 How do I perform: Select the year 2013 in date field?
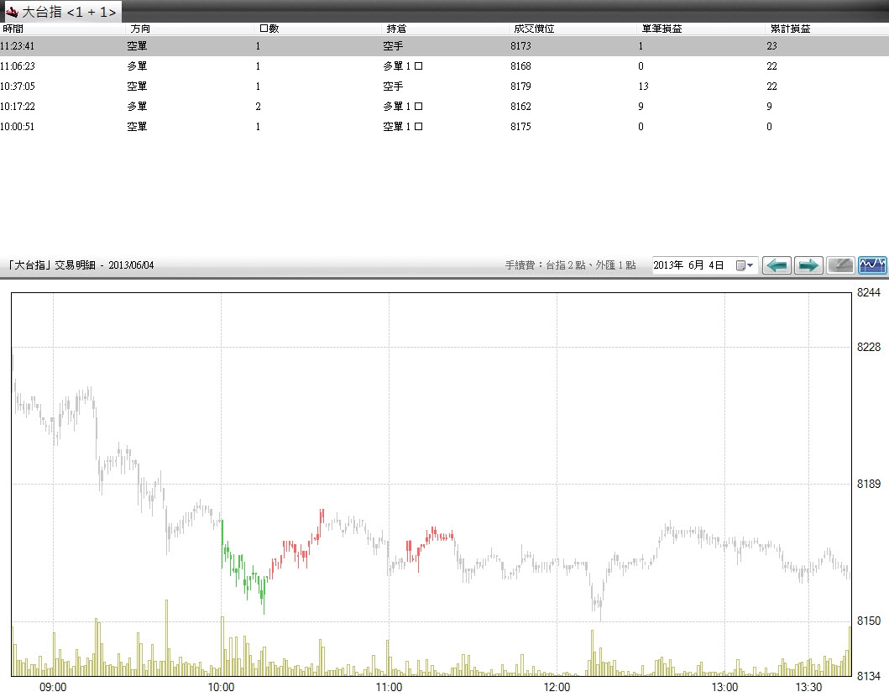[x=667, y=265]
